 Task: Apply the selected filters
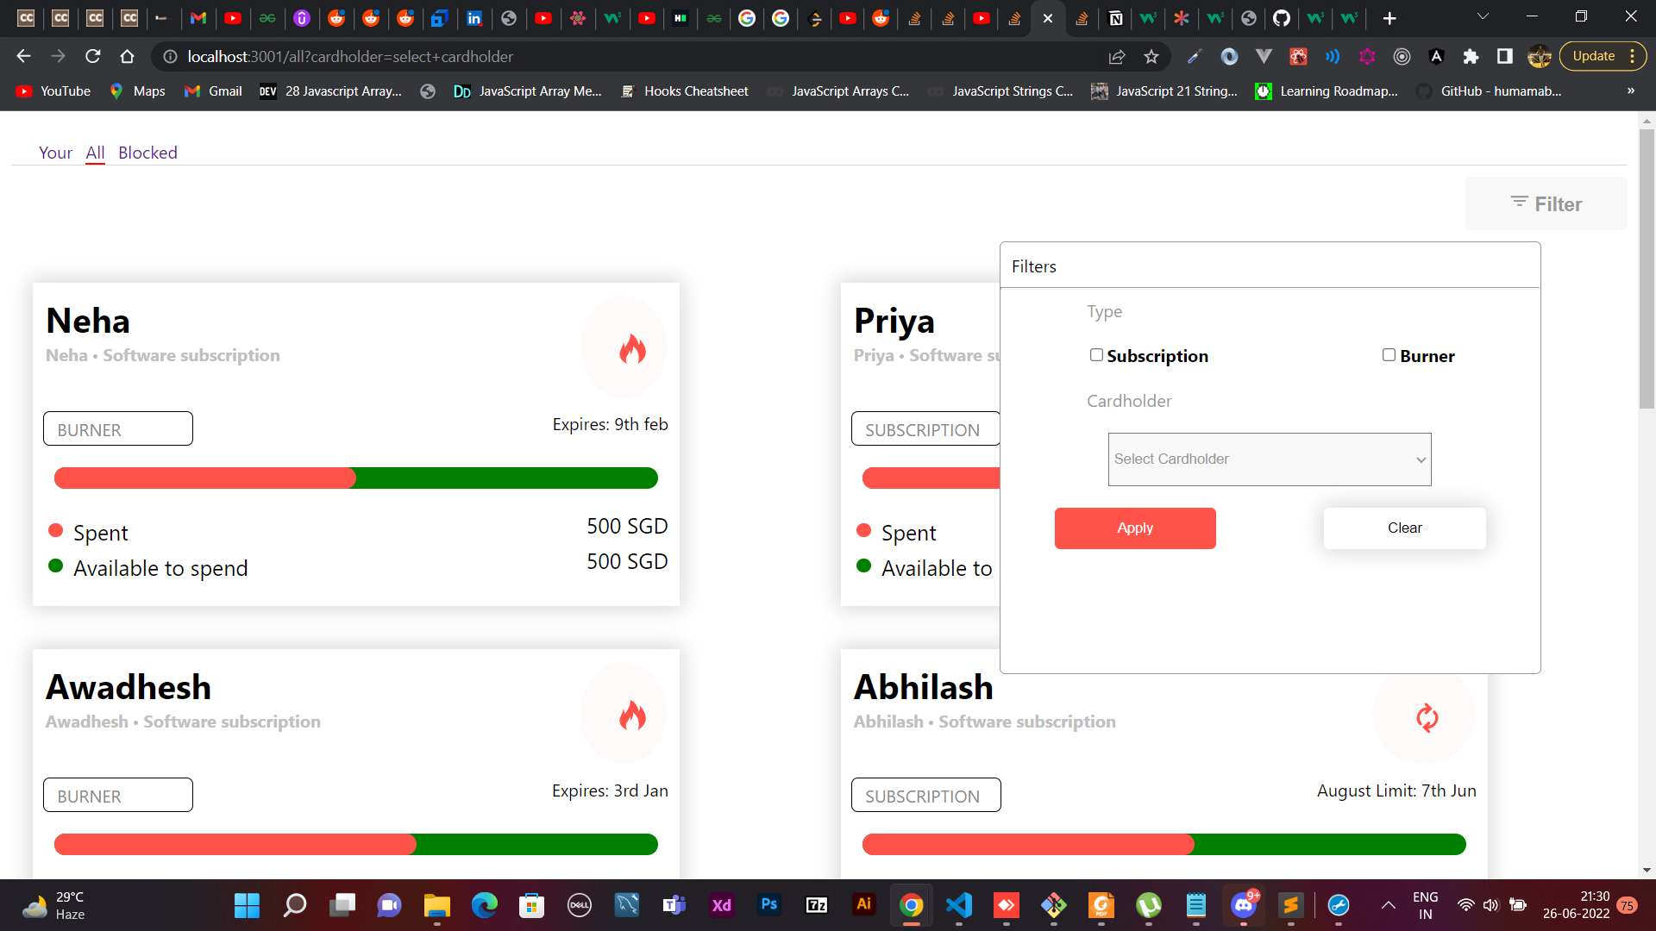[1134, 528]
